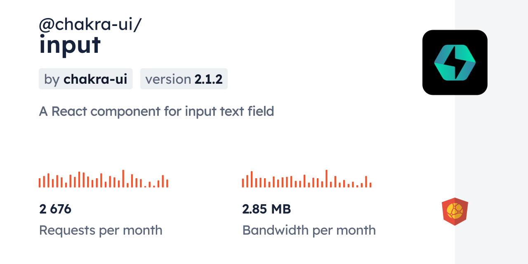
Task: Click the 2 676 requests count
Action: (x=55, y=209)
